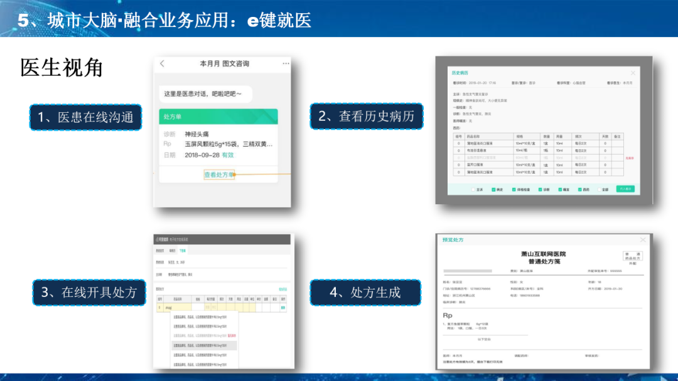
Task: Enable the 全部 checkbox to select everything
Action: click(599, 189)
